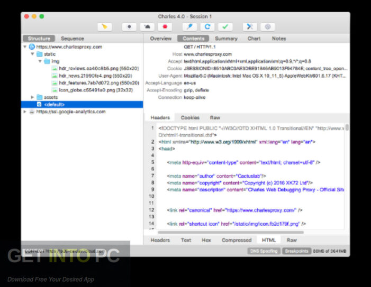Screen dimensions: 371x287
Task: Select the response HTML tab
Action: tap(269, 240)
